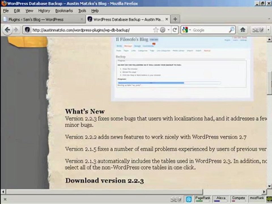Click the site favicon in the address bar
Image resolution: width=272 pixels, height=204 pixels.
point(27,30)
